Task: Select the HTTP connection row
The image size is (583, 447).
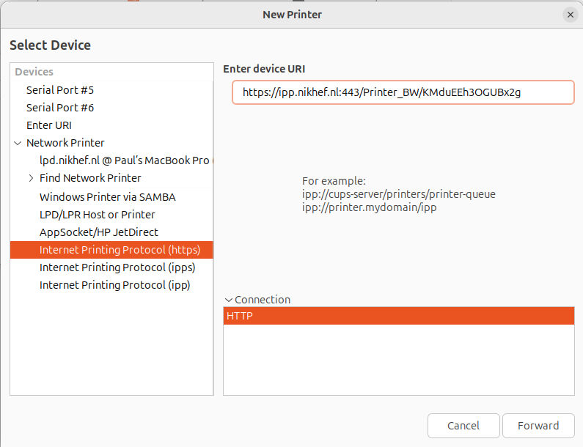Action: [x=398, y=316]
